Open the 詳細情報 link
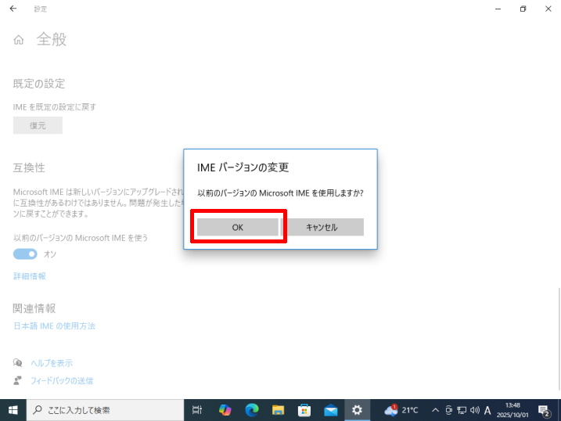Screen dimensions: 561x421 [30, 276]
